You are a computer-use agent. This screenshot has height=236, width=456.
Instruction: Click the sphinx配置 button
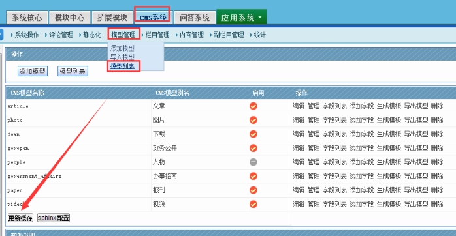click(54, 218)
